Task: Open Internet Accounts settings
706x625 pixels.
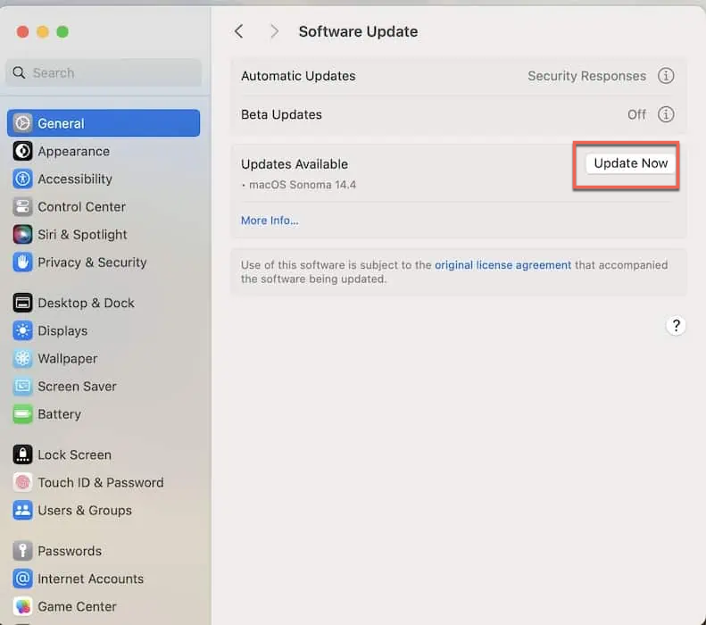Action: pos(104,579)
